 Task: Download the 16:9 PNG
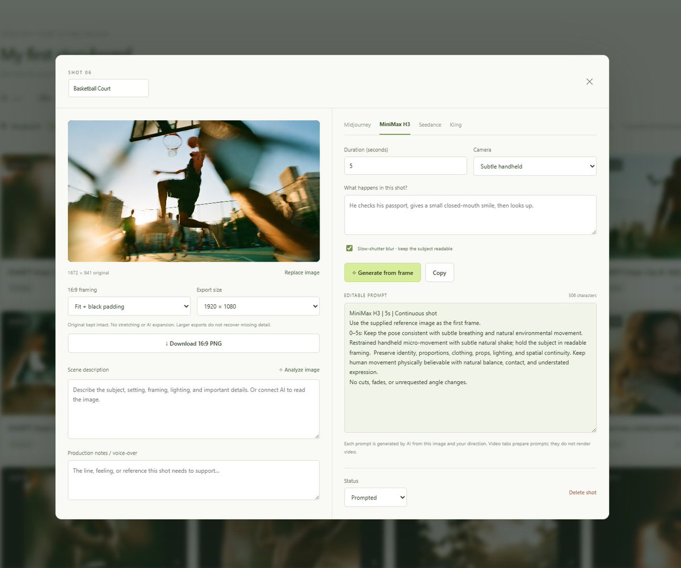194,343
